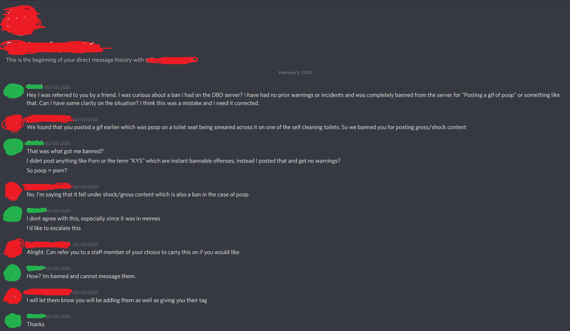The height and width of the screenshot is (331, 570).
Task: Click the red avatar beside "No. I'm saying that it fell under shock/gross content"
Action: click(12, 190)
